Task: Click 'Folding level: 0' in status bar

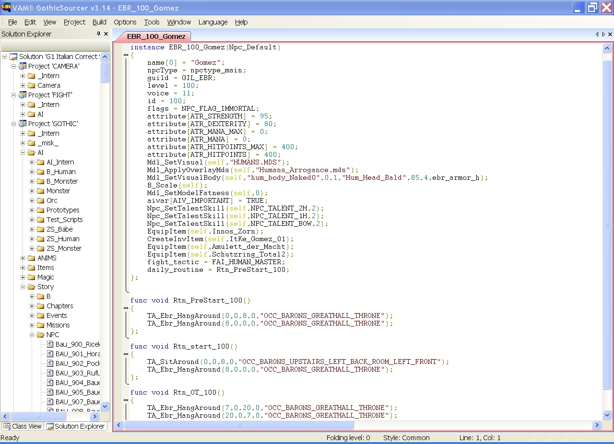Action: [x=348, y=438]
